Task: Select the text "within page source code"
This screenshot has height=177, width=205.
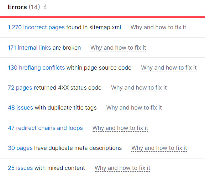Action: point(99,68)
